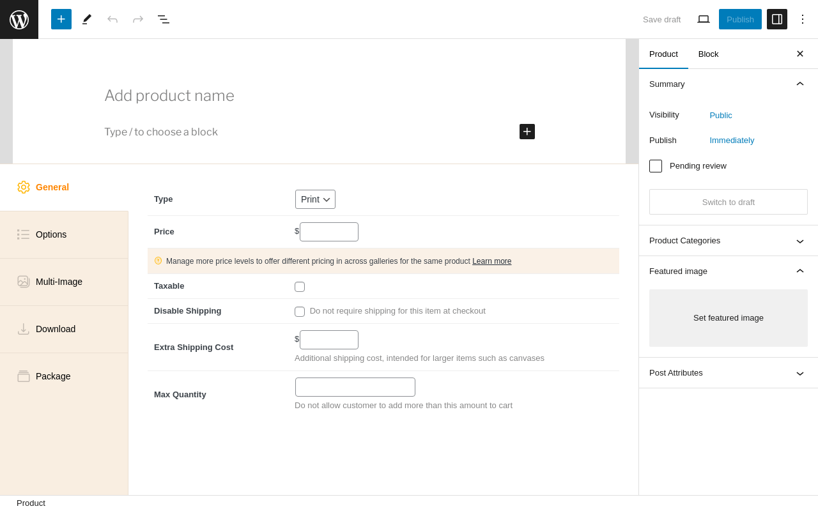This screenshot has height=511, width=818.
Task: Enable the Taxable checkbox
Action: 300,287
